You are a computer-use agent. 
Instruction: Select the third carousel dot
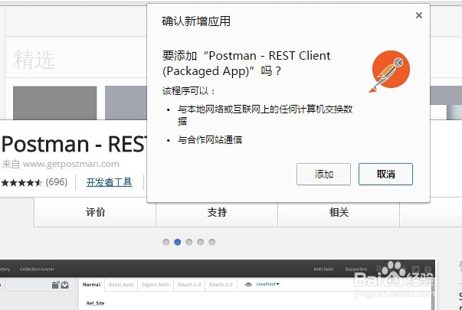click(x=189, y=242)
